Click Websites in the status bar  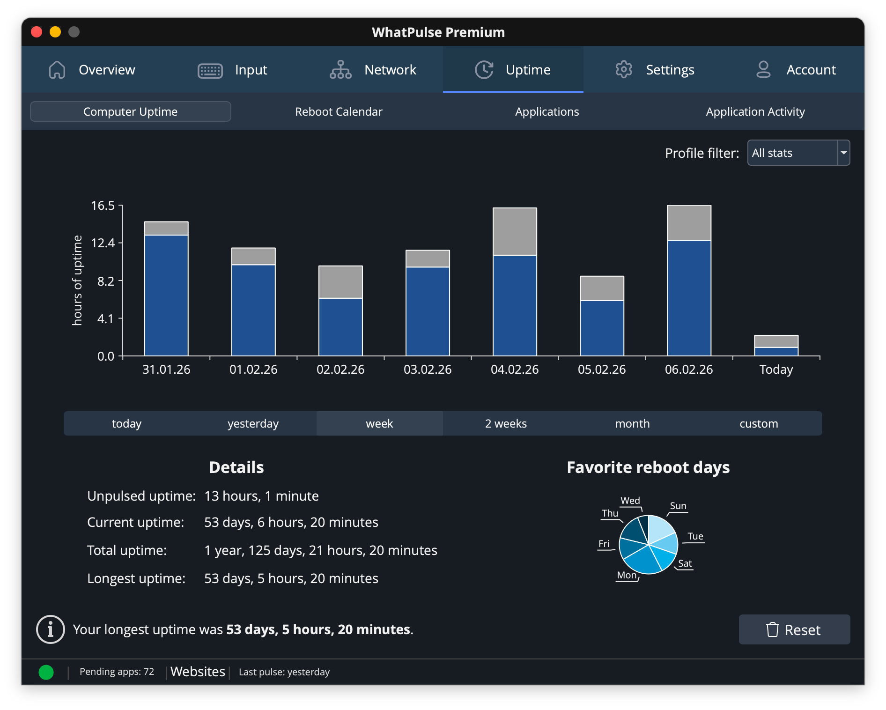click(x=198, y=672)
